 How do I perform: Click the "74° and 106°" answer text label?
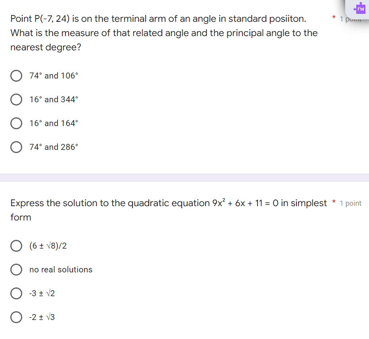coord(54,76)
